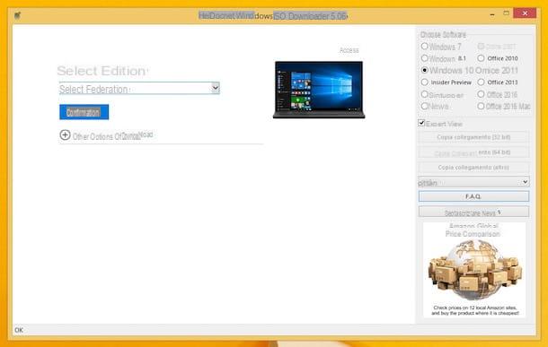Minimize the ISO Downloader window
The width and height of the screenshot is (548, 347).
pos(492,14)
